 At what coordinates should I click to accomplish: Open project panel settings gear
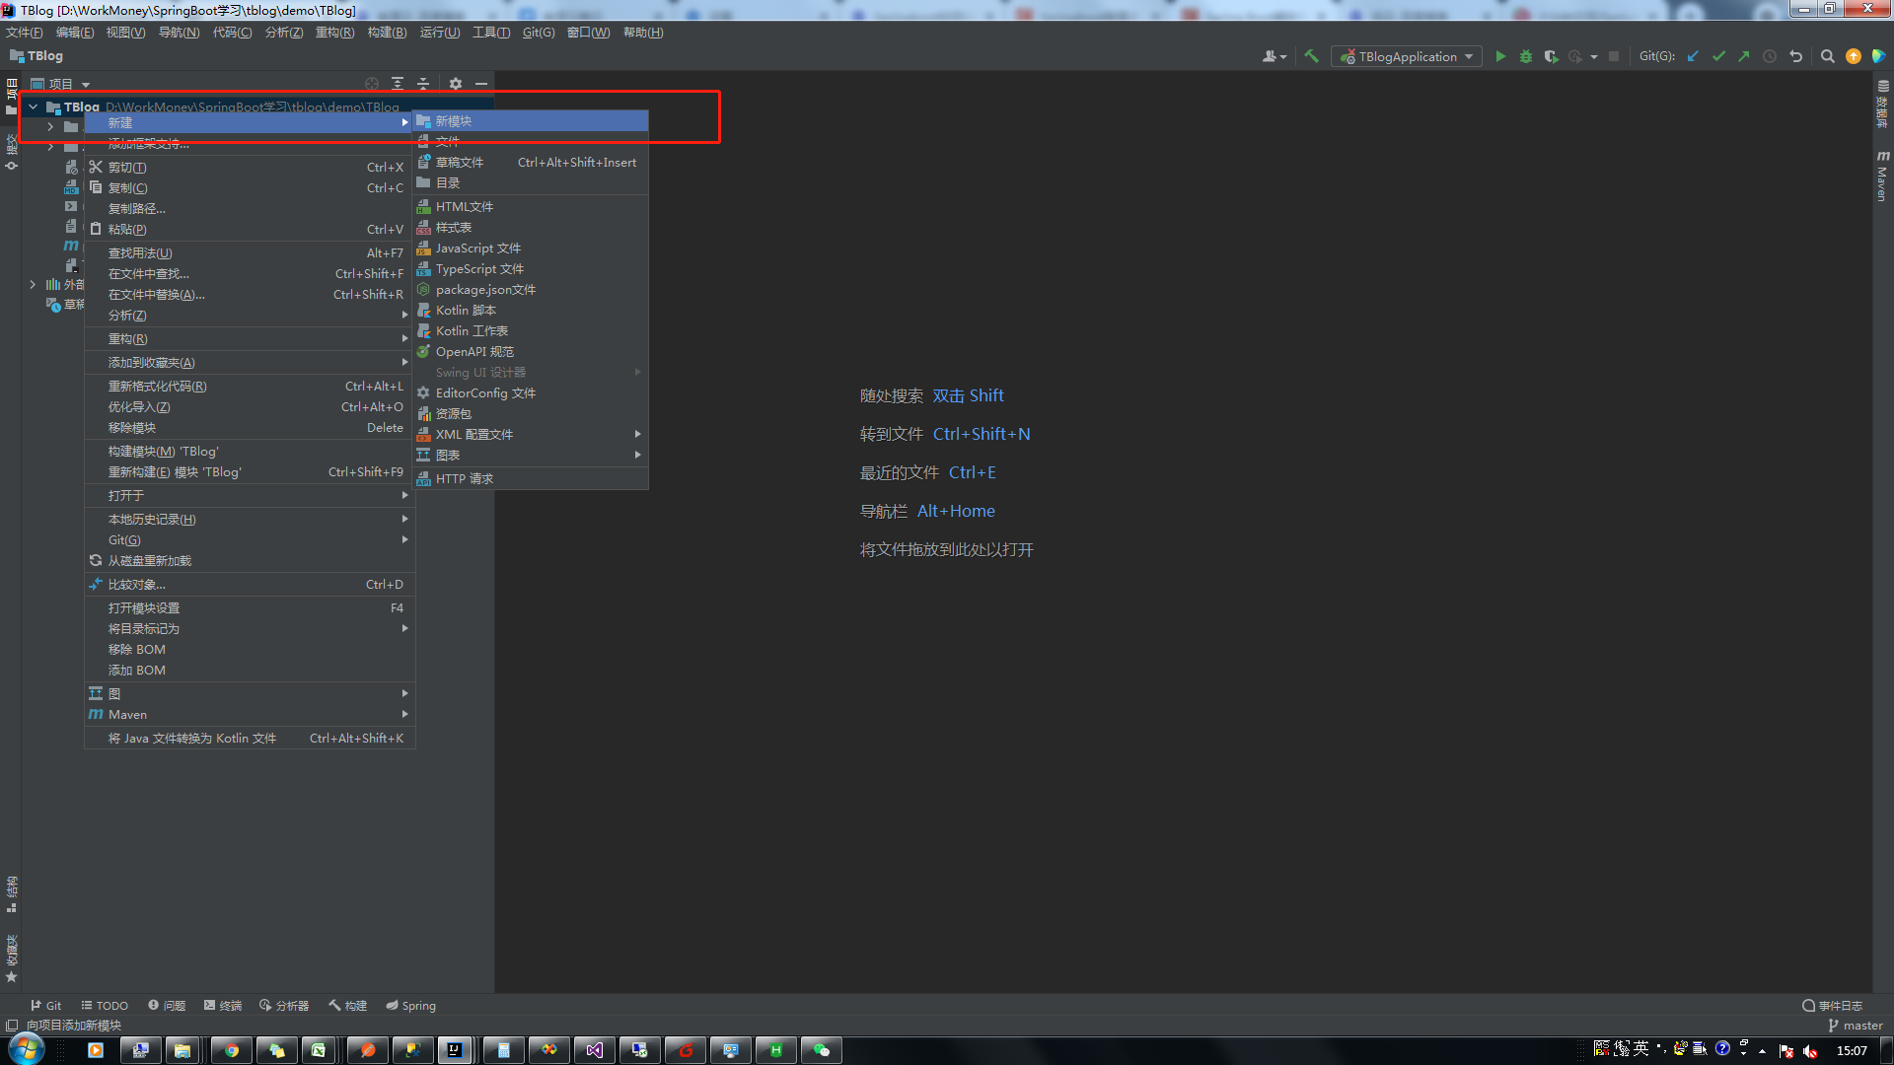click(x=455, y=84)
